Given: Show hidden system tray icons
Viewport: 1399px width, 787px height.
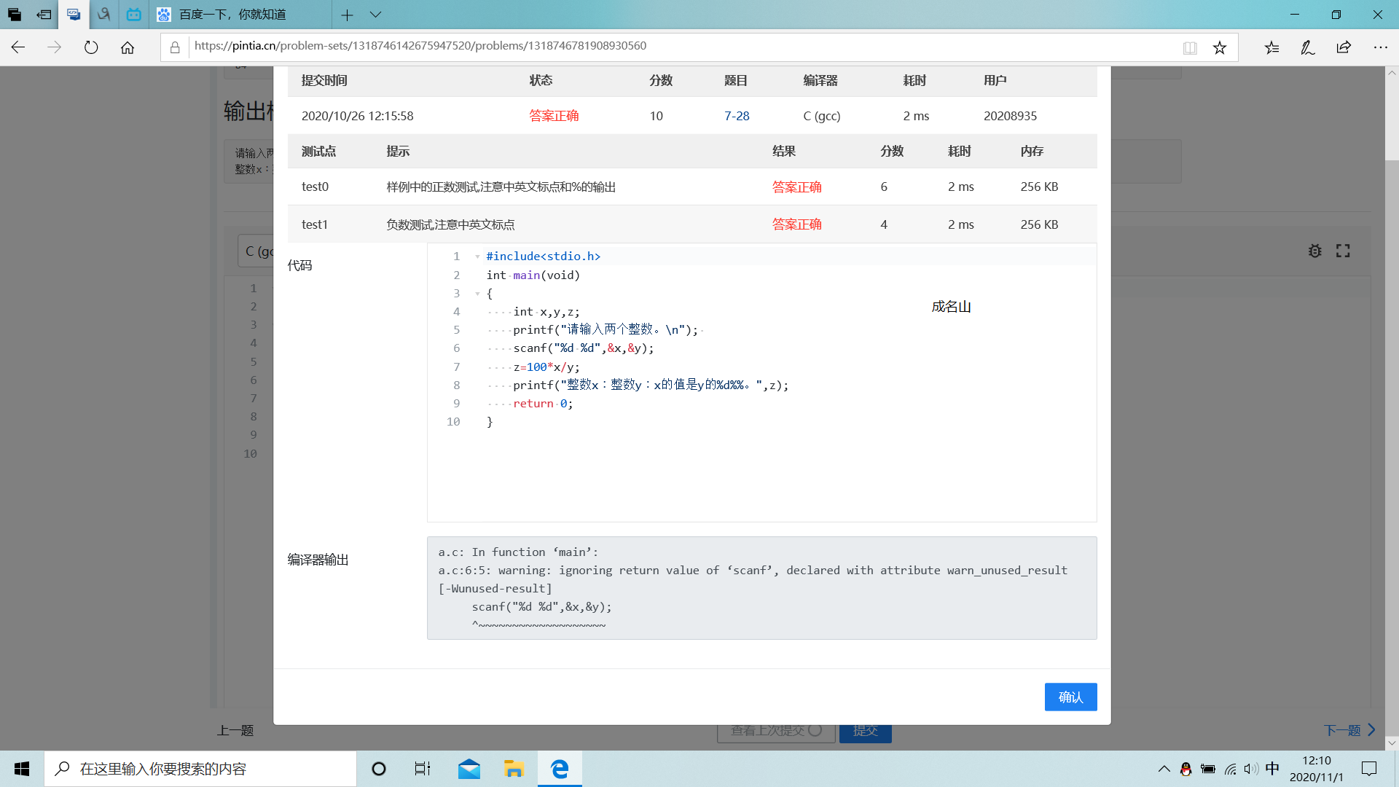Looking at the screenshot, I should 1164,769.
